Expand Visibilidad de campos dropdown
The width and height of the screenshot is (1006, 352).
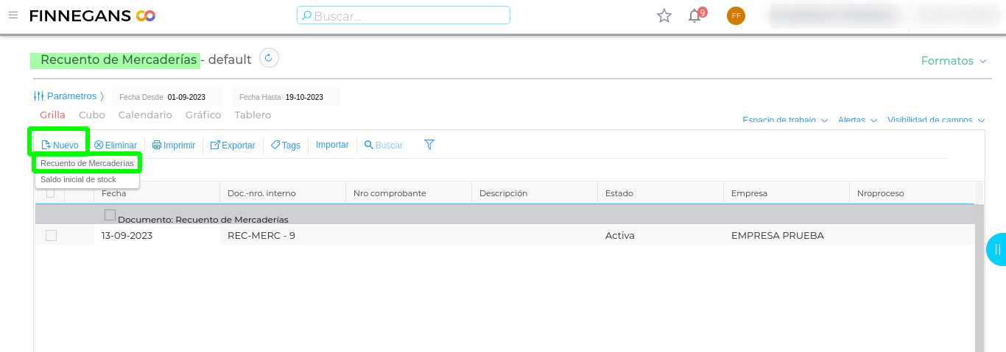pyautogui.click(x=936, y=120)
